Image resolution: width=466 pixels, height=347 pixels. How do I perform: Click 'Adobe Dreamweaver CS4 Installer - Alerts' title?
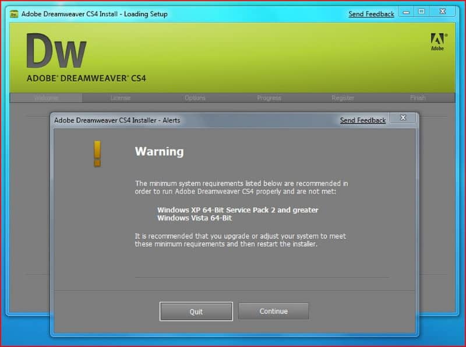click(117, 120)
